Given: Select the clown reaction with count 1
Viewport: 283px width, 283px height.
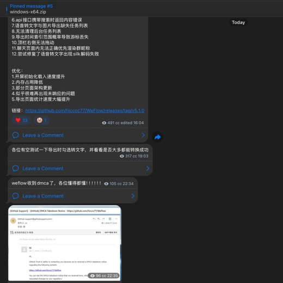Looking at the screenshot, I should coord(42,120).
